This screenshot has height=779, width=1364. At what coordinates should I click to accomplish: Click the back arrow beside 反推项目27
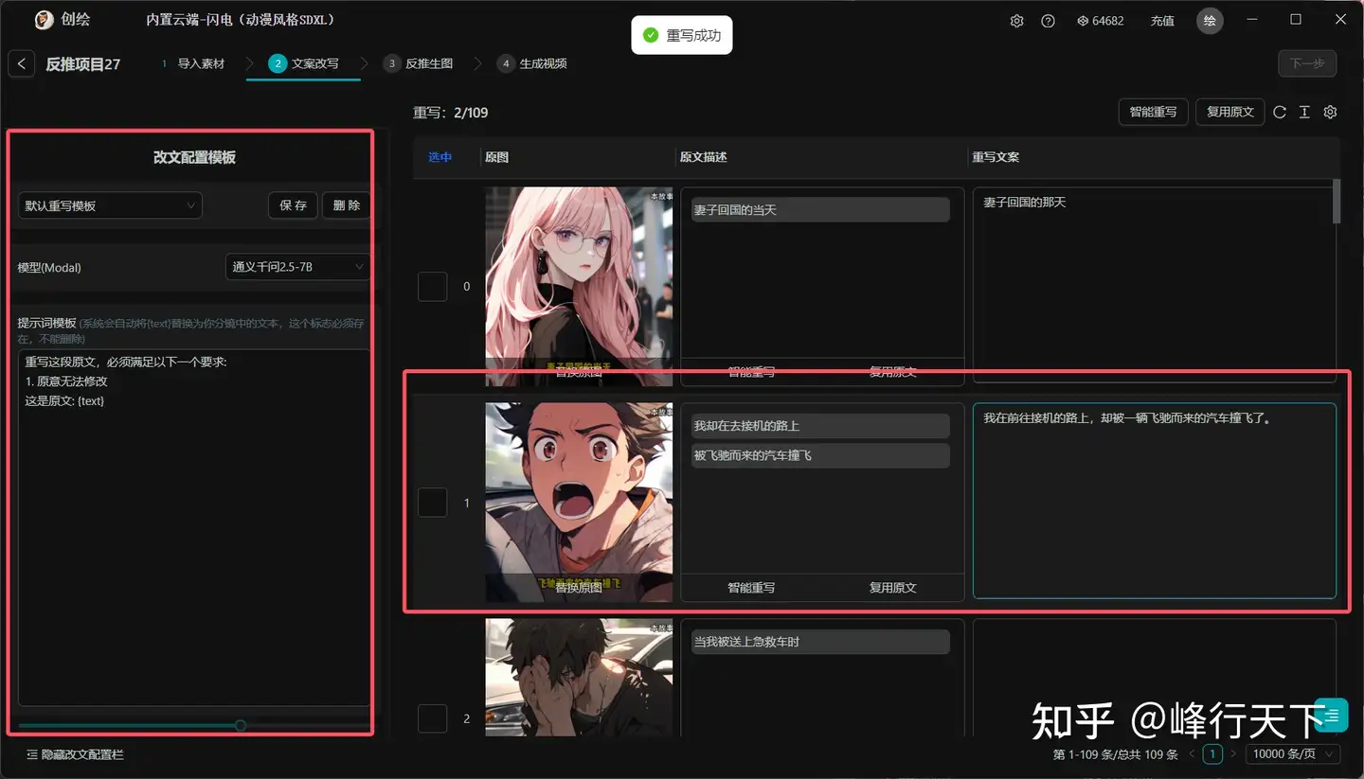coord(22,63)
